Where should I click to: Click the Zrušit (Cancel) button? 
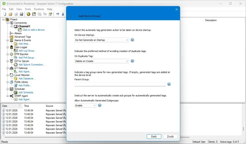(170, 136)
